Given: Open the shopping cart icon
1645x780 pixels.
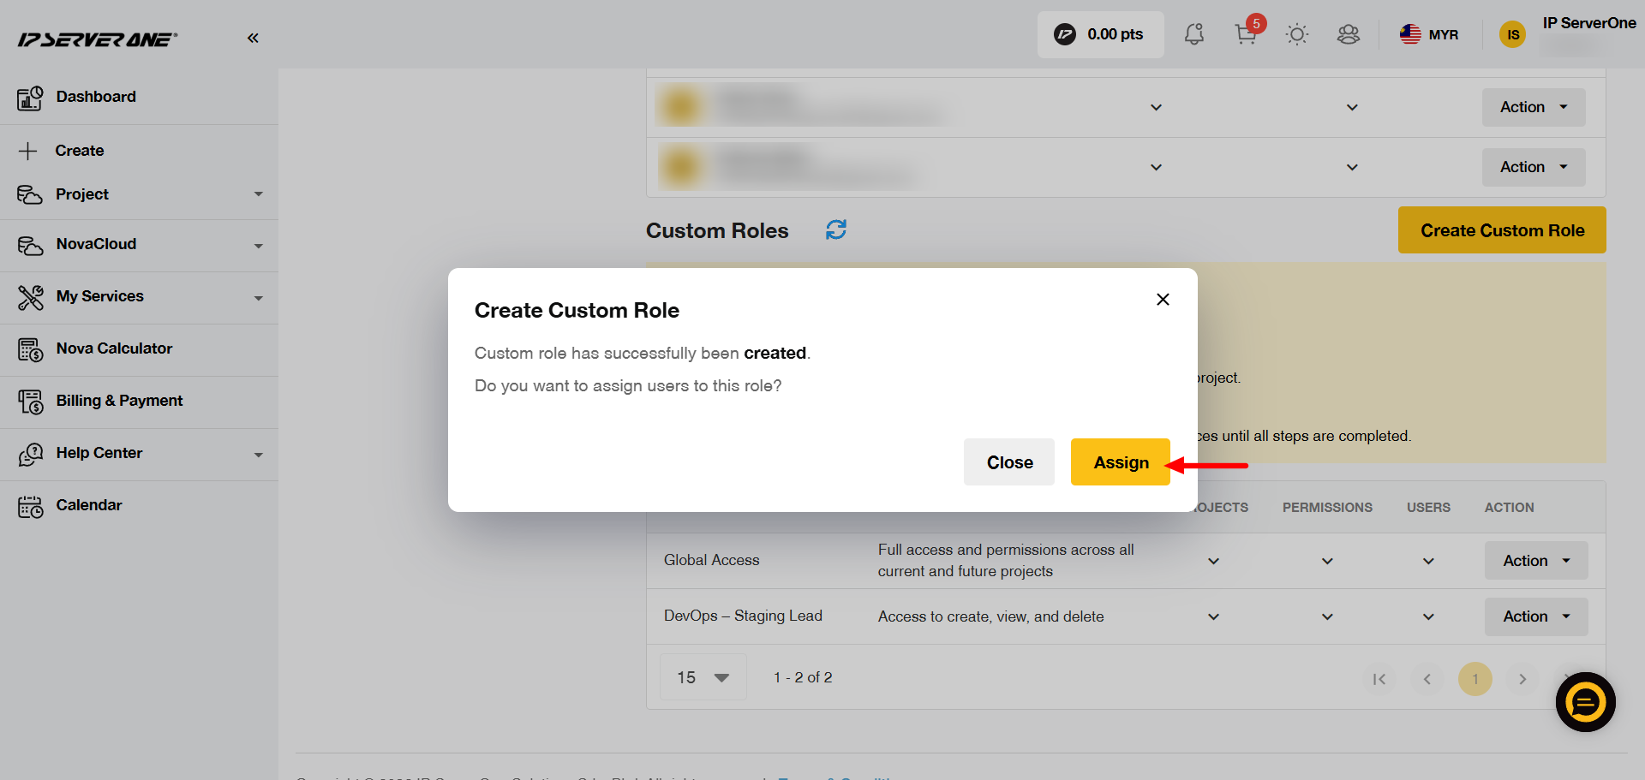Looking at the screenshot, I should click(x=1246, y=34).
